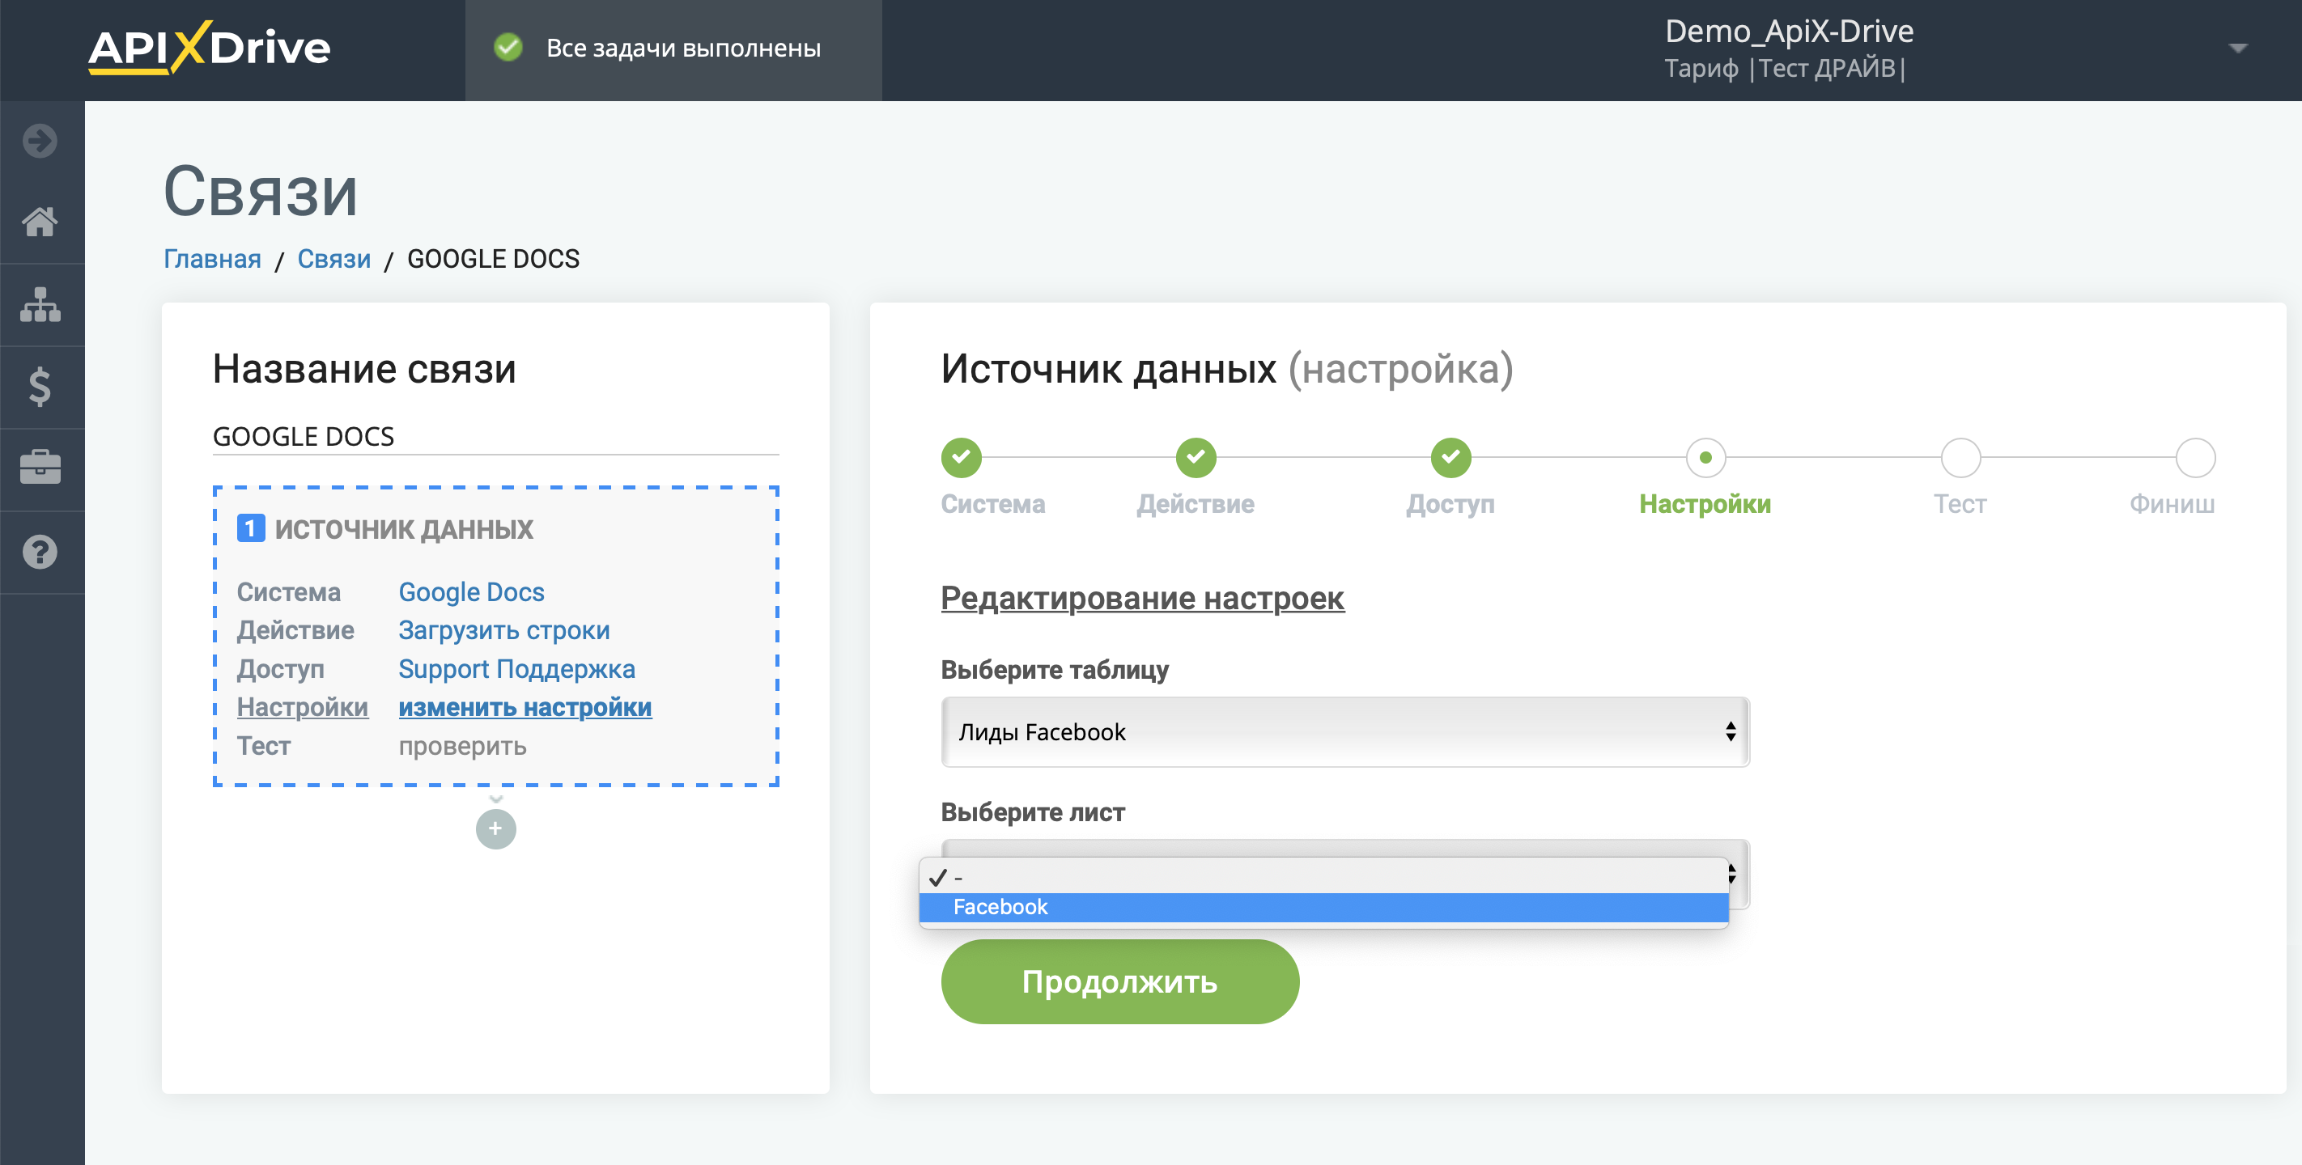Screen dimensions: 2302x1165
Task: Open the Связи breadcrumb link
Action: [x=333, y=258]
